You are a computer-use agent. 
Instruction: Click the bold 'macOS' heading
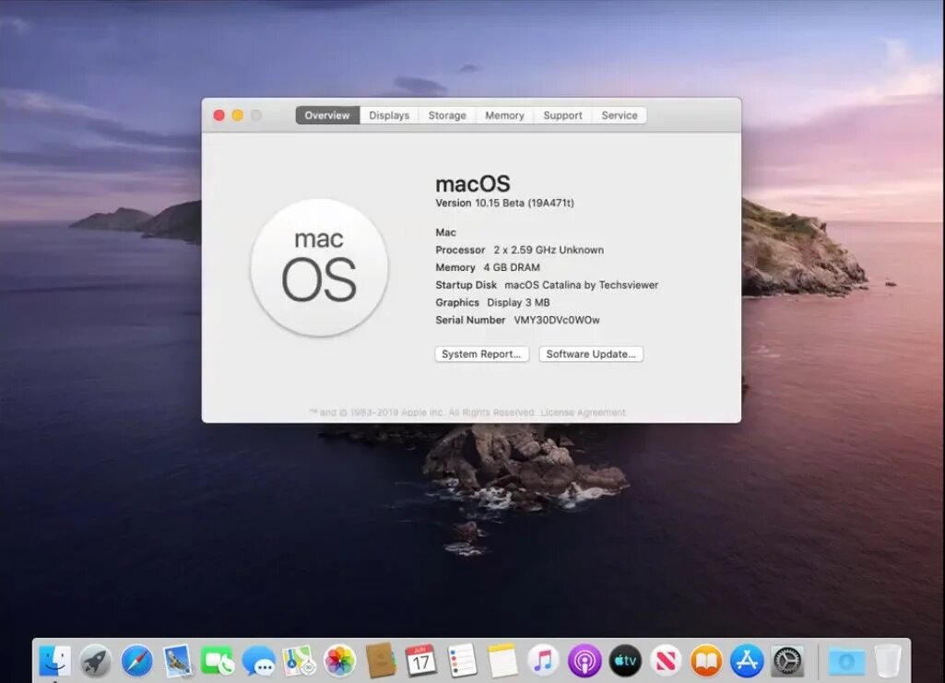[473, 183]
